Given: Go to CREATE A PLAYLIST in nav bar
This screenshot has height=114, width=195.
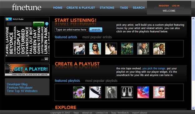Looking at the screenshot, I should coord(80,8).
